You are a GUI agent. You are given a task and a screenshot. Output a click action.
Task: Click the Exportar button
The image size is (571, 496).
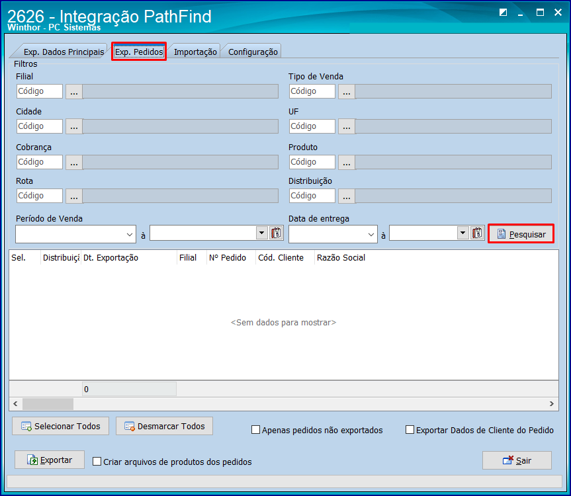(50, 460)
